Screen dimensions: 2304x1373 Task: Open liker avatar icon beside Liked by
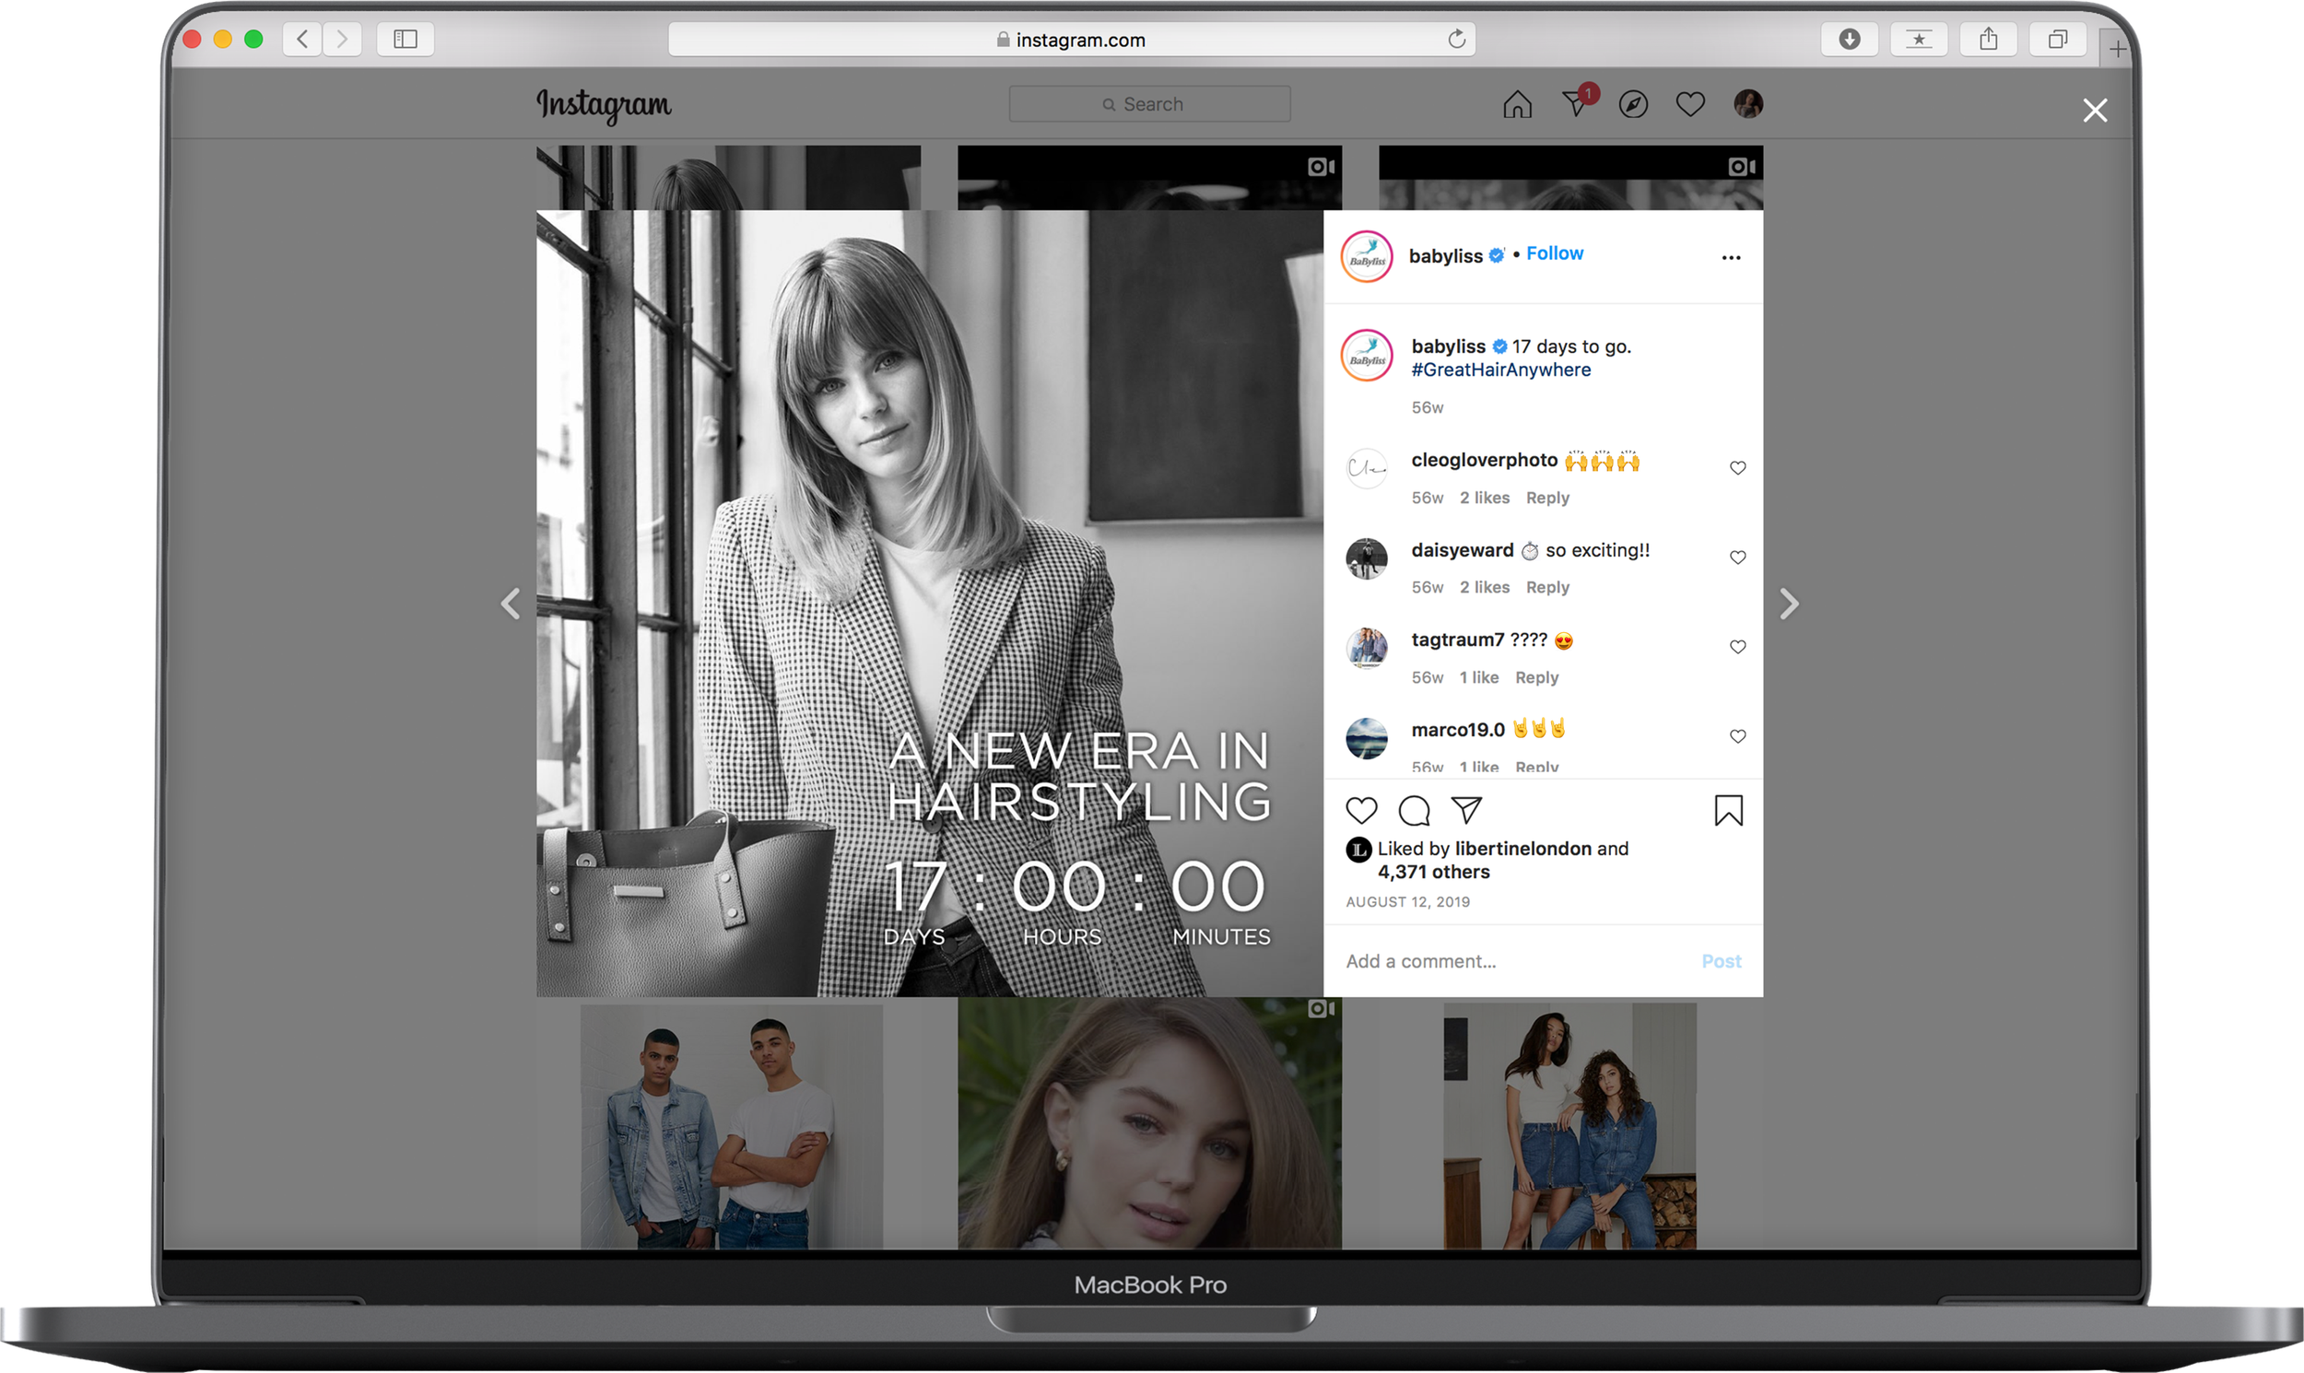click(x=1358, y=850)
